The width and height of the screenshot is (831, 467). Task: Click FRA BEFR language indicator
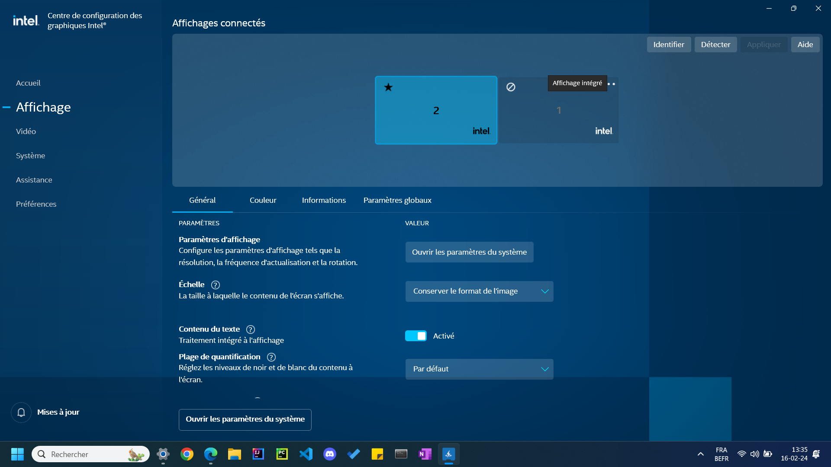point(721,454)
